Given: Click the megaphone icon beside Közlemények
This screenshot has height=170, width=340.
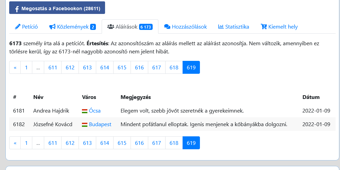Looking at the screenshot, I should (x=52, y=27).
